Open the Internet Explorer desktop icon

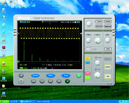pyautogui.click(x=4, y=33)
